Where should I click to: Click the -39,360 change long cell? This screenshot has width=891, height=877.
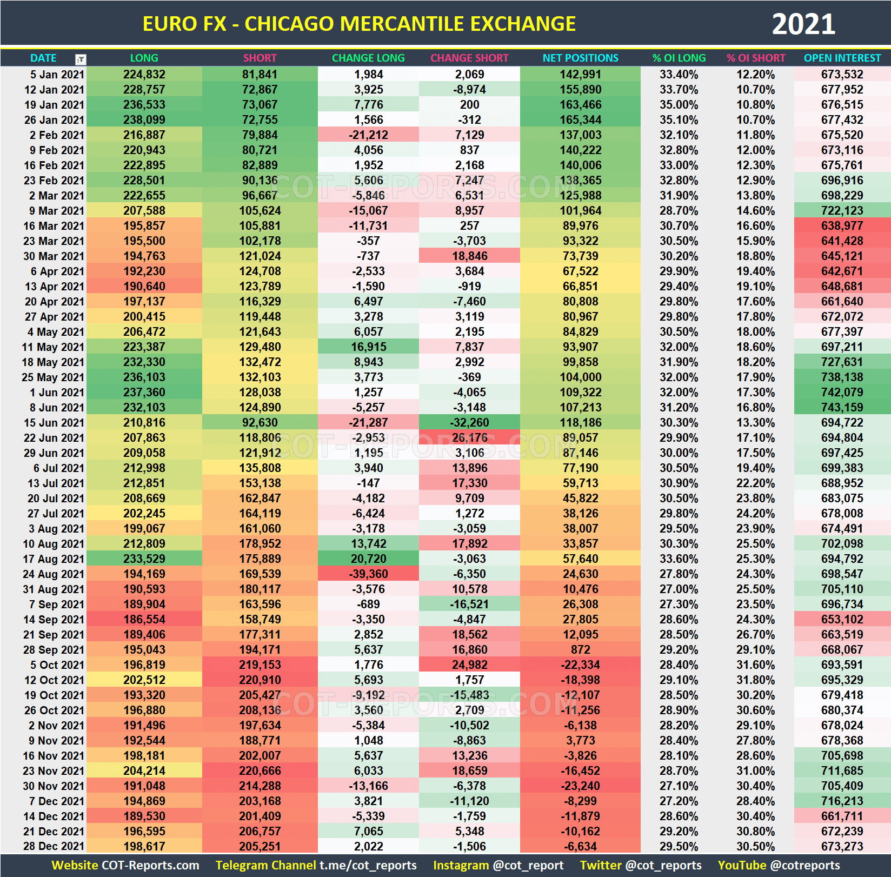[x=368, y=574]
